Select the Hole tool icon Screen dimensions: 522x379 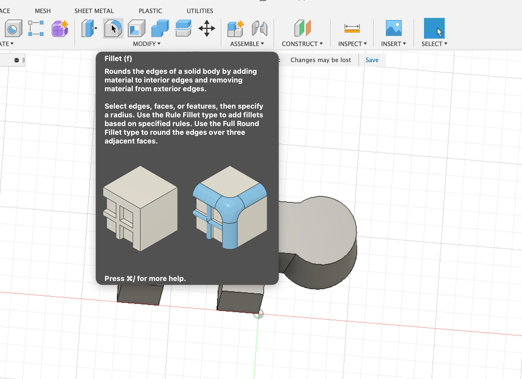point(13,28)
